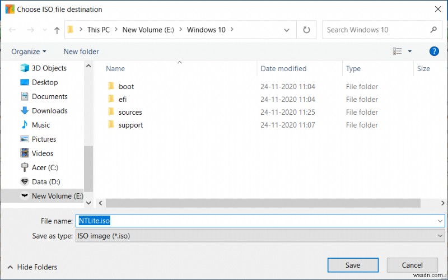Open the Help button
Screen dimensions: 448x280
(434, 52)
